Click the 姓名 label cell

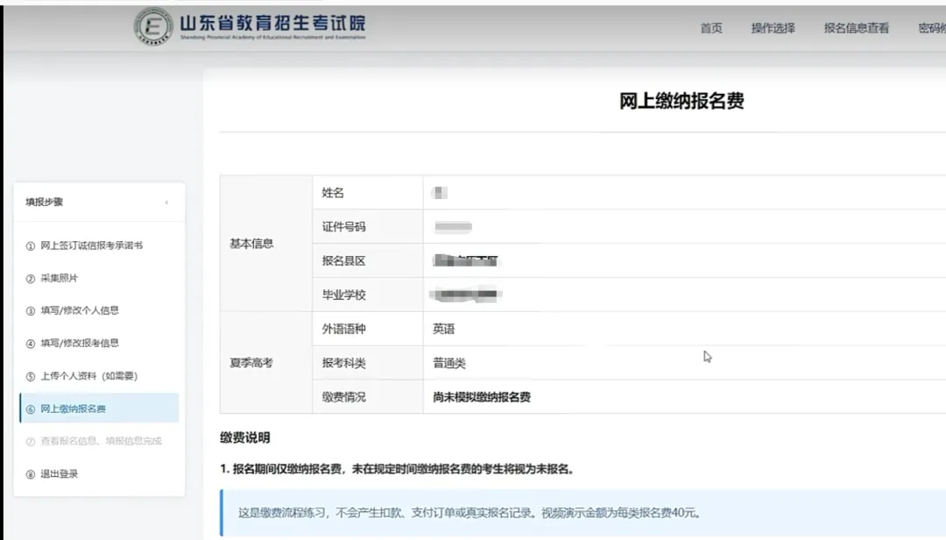(x=367, y=193)
